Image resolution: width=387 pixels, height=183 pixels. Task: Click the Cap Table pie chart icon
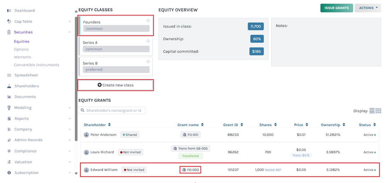[9, 21]
